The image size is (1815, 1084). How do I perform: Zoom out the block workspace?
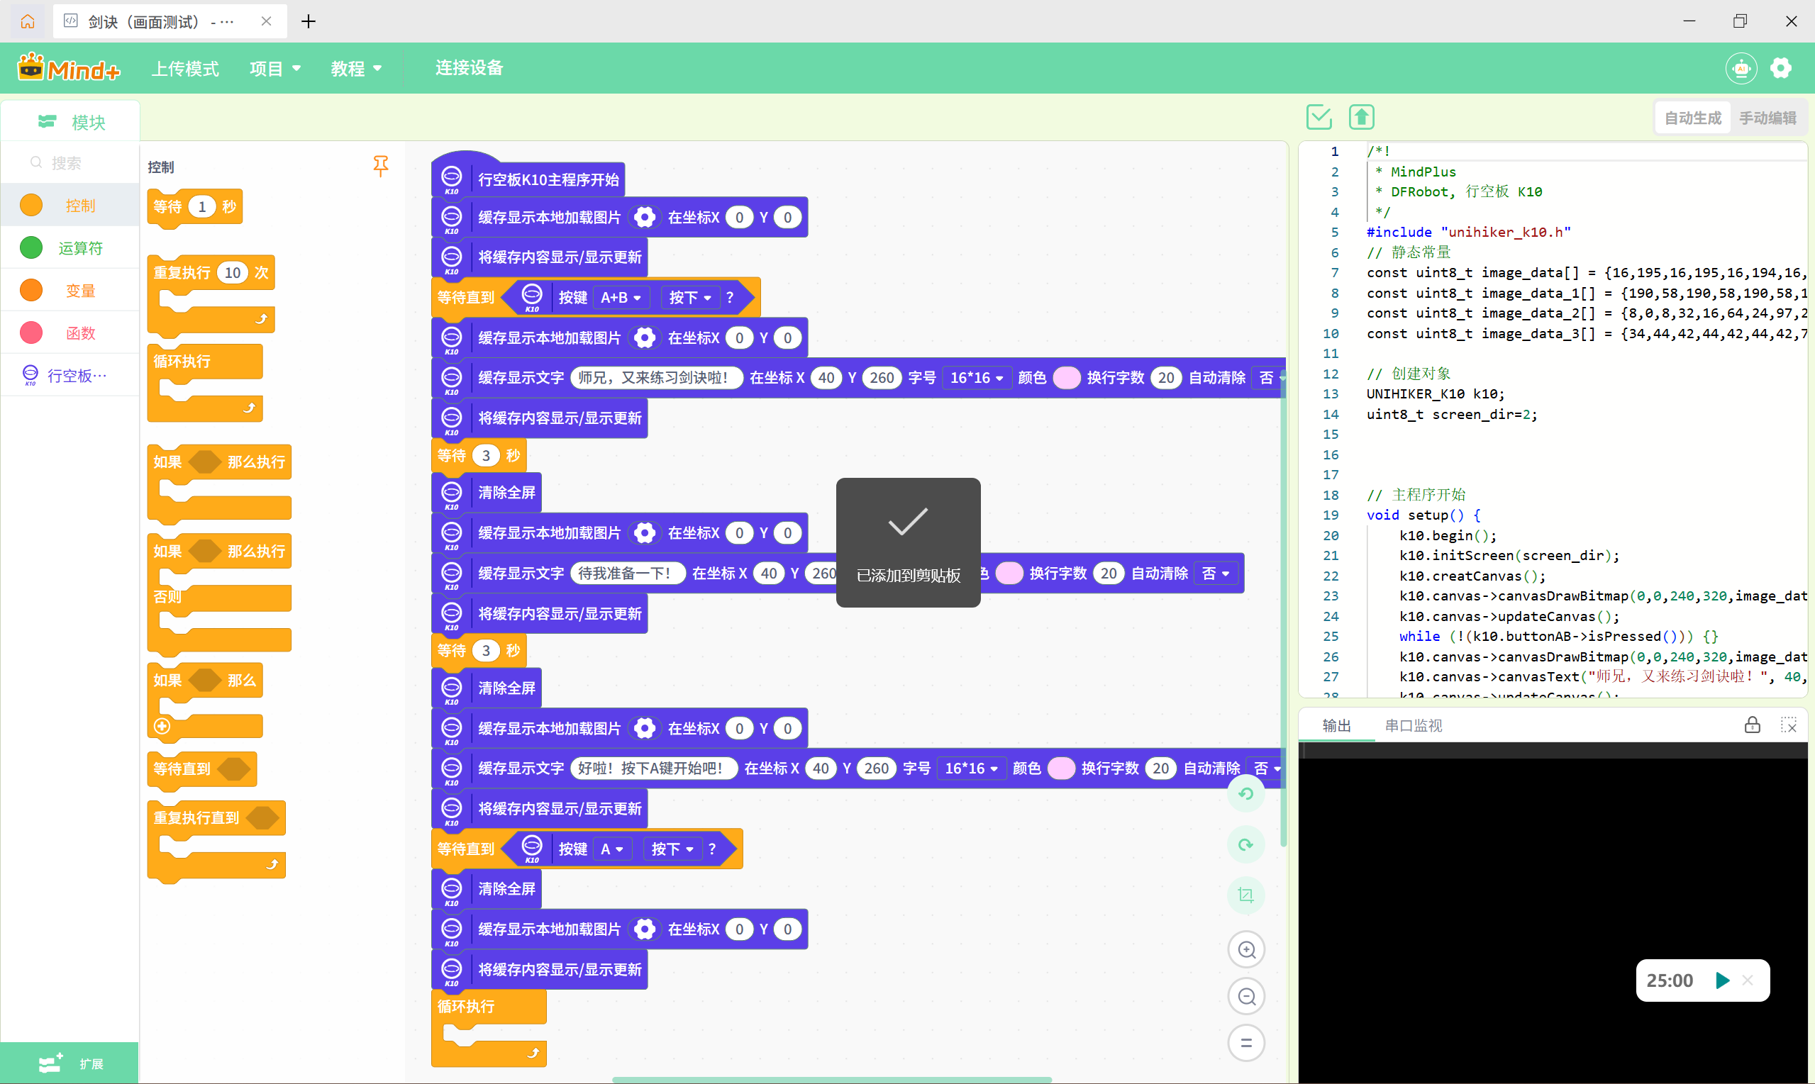coord(1245,996)
